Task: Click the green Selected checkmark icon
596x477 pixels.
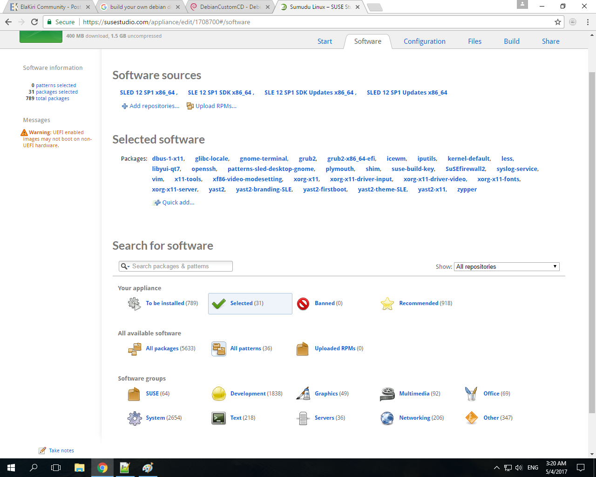Action: 219,304
